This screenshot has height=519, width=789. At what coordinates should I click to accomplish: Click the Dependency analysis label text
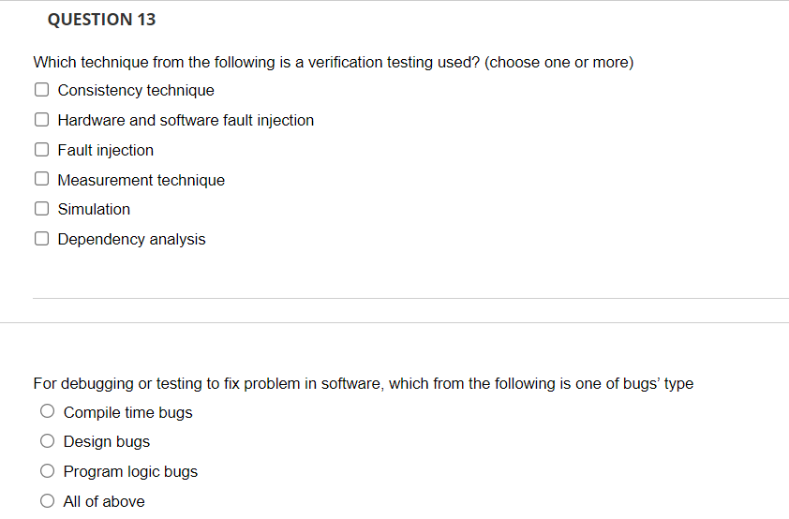pos(132,240)
